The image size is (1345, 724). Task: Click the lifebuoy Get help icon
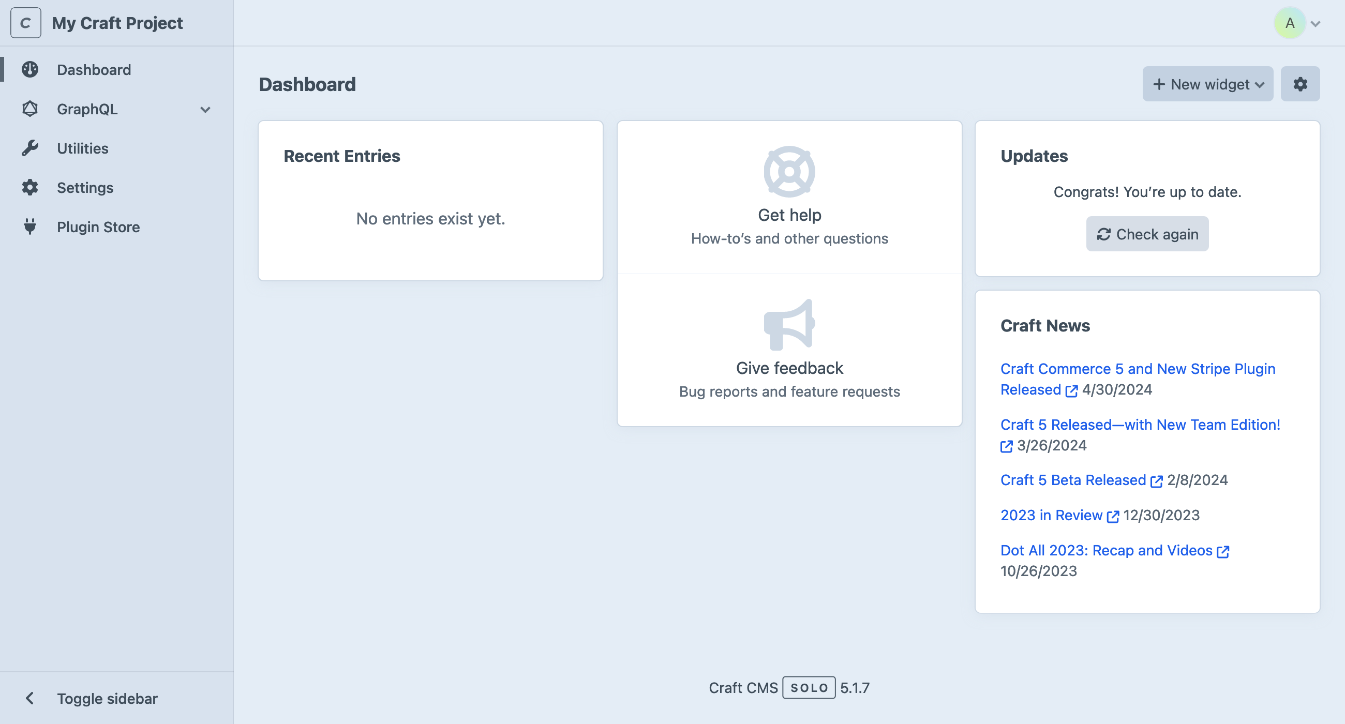point(789,171)
